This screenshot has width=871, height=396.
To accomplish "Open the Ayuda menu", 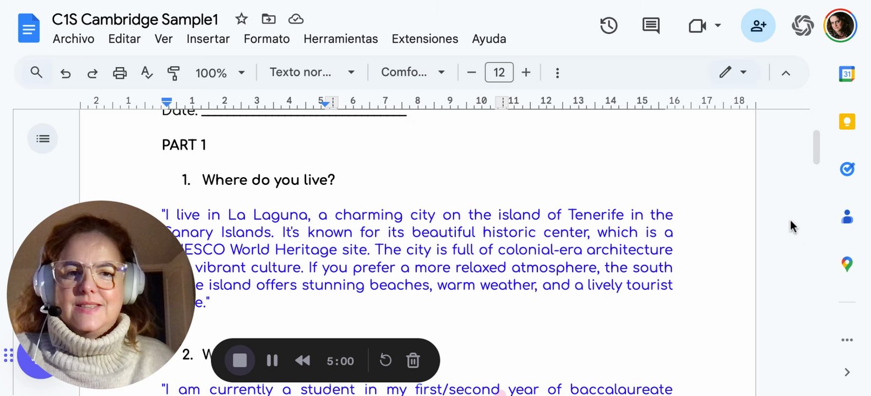I will coord(489,39).
